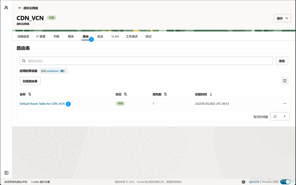This screenshot has height=185, width=296.
Task: Open the three-dot actions menu for Default Route Table
Action: [284, 103]
